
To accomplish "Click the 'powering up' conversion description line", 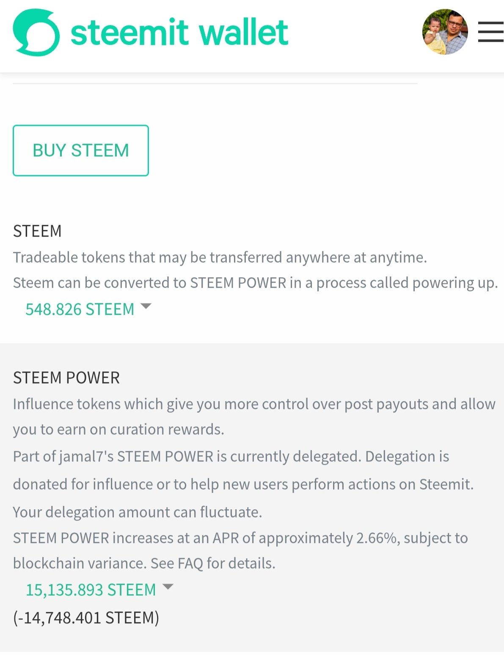I will pyautogui.click(x=255, y=283).
